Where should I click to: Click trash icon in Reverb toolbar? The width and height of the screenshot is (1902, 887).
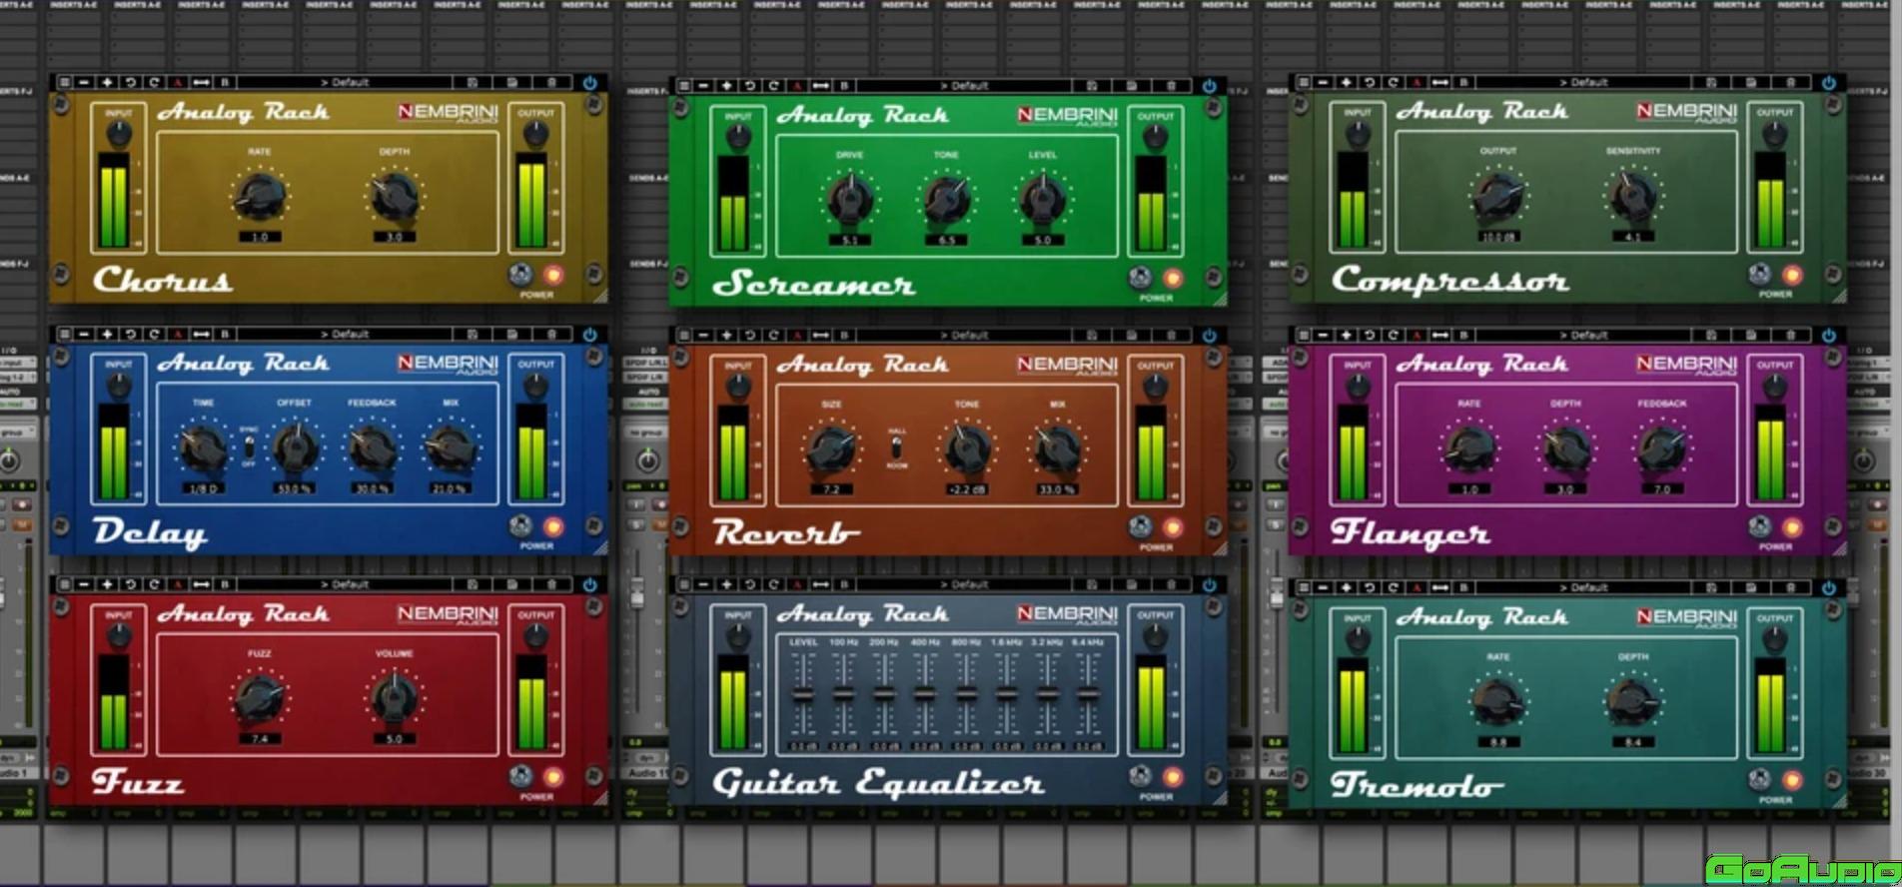[x=1171, y=335]
